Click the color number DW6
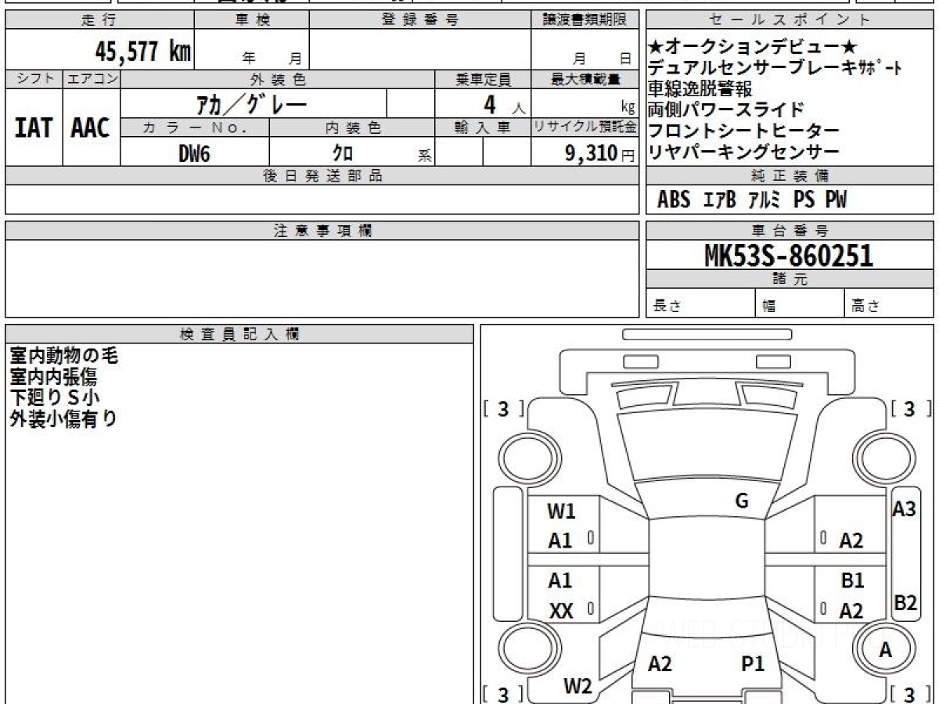The image size is (939, 704). point(194,153)
